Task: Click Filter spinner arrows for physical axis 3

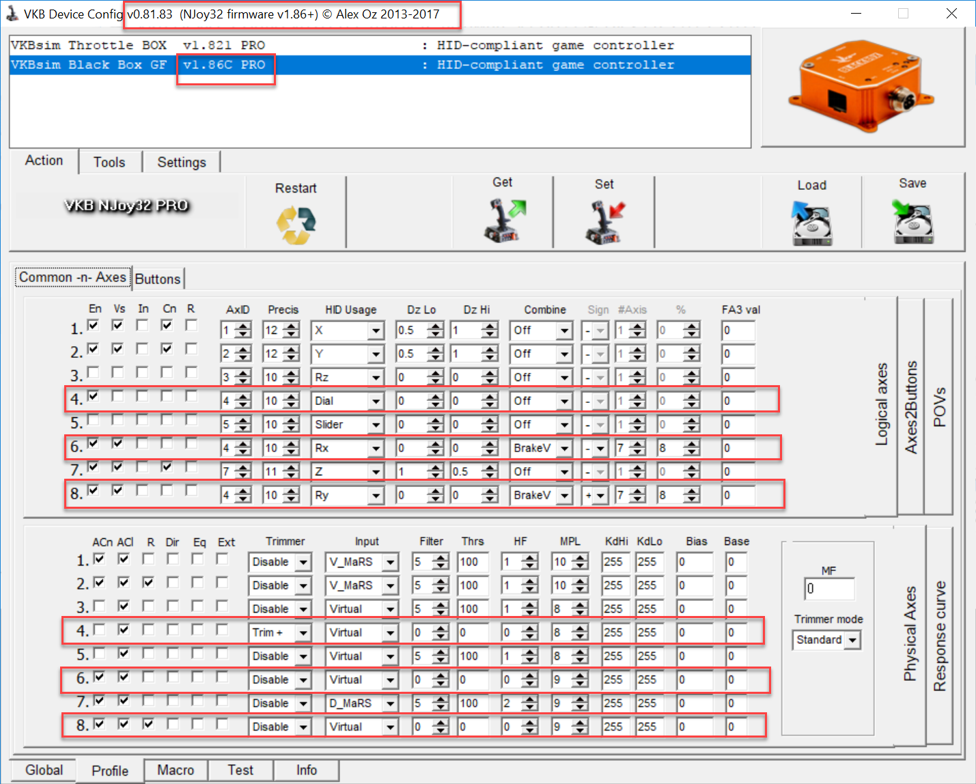Action: click(441, 610)
